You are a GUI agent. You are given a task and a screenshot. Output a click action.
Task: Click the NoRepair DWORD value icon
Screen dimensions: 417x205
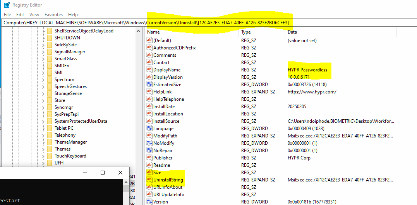(x=149, y=150)
